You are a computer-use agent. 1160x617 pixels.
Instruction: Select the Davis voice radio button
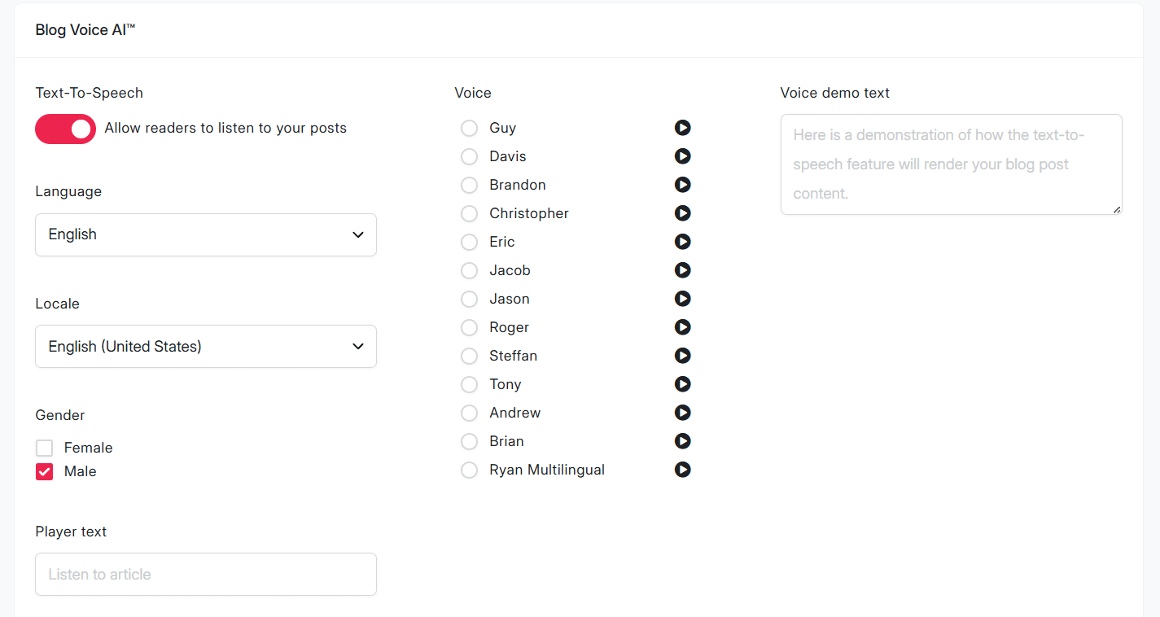(469, 156)
